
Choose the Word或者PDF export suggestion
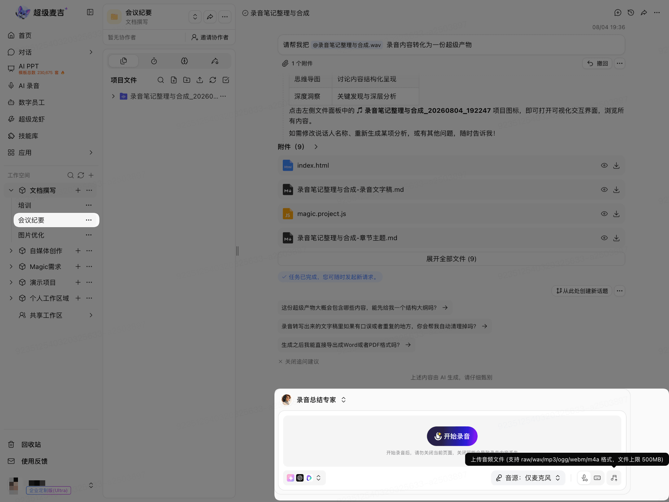pyautogui.click(x=346, y=345)
